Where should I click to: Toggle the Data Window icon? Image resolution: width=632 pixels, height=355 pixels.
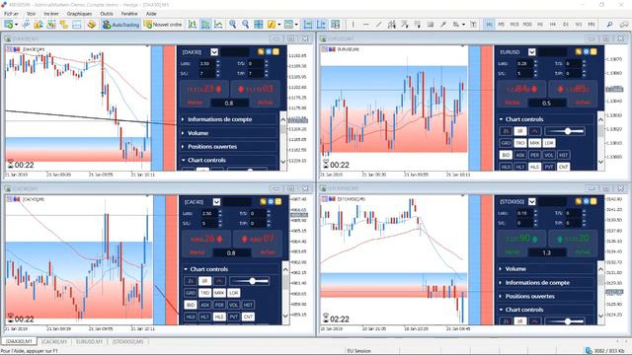click(x=51, y=25)
